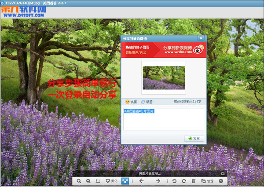
Task: Close the 分享到新浪微博 dialog
Action: [x=201, y=38]
